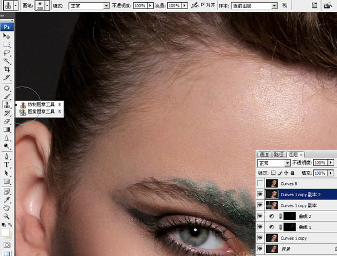
Task: Open the layer opacity slider arrow
Action: coord(331,162)
